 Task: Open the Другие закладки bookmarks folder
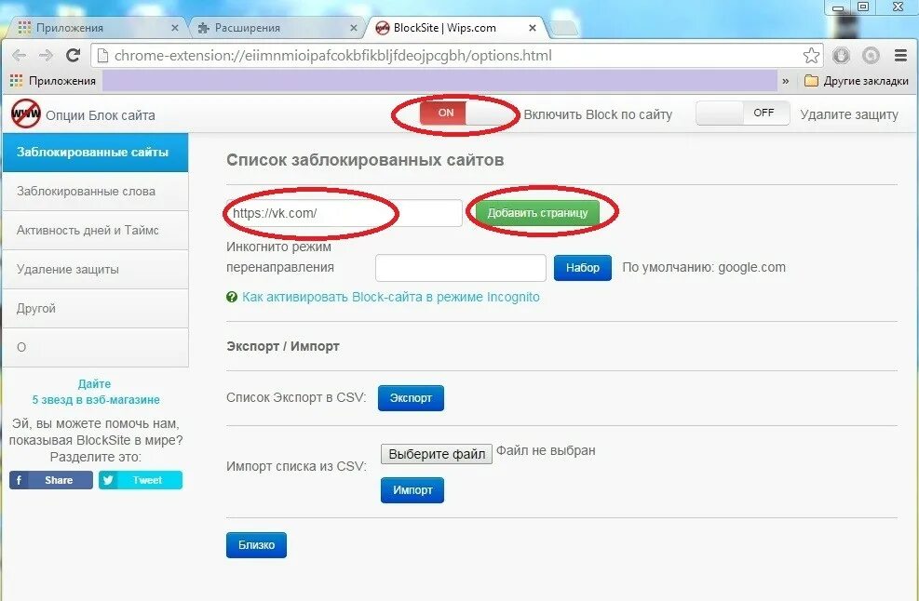(x=857, y=81)
